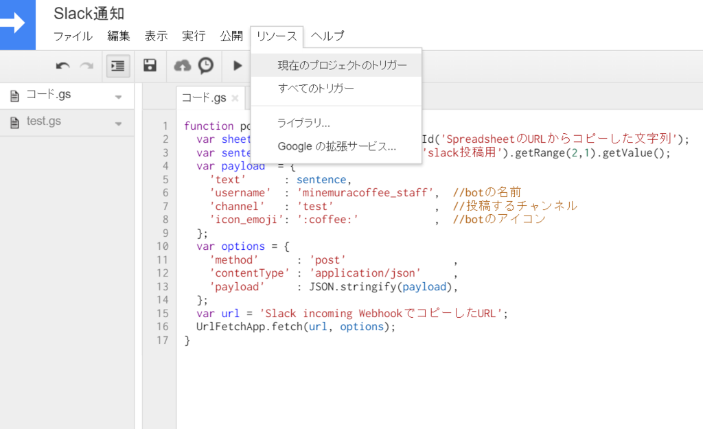Choose すべてのトリガー from the menu
Screen dimensions: 703x429
(x=316, y=89)
